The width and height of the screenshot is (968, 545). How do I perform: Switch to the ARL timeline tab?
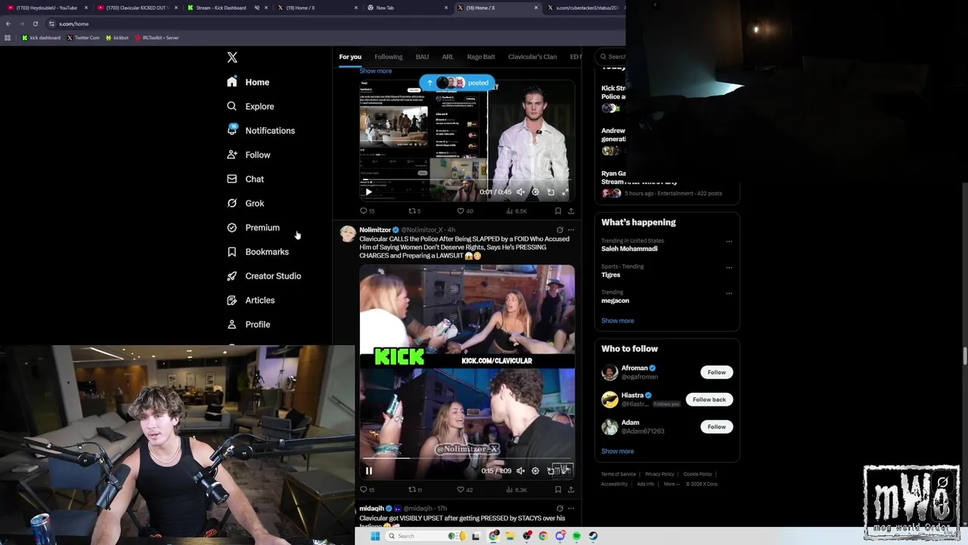448,57
